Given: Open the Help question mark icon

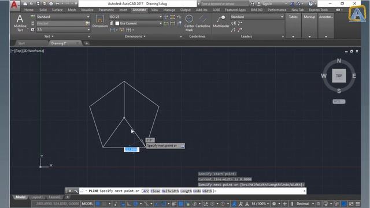Looking at the screenshot, I should pyautogui.click(x=310, y=4).
